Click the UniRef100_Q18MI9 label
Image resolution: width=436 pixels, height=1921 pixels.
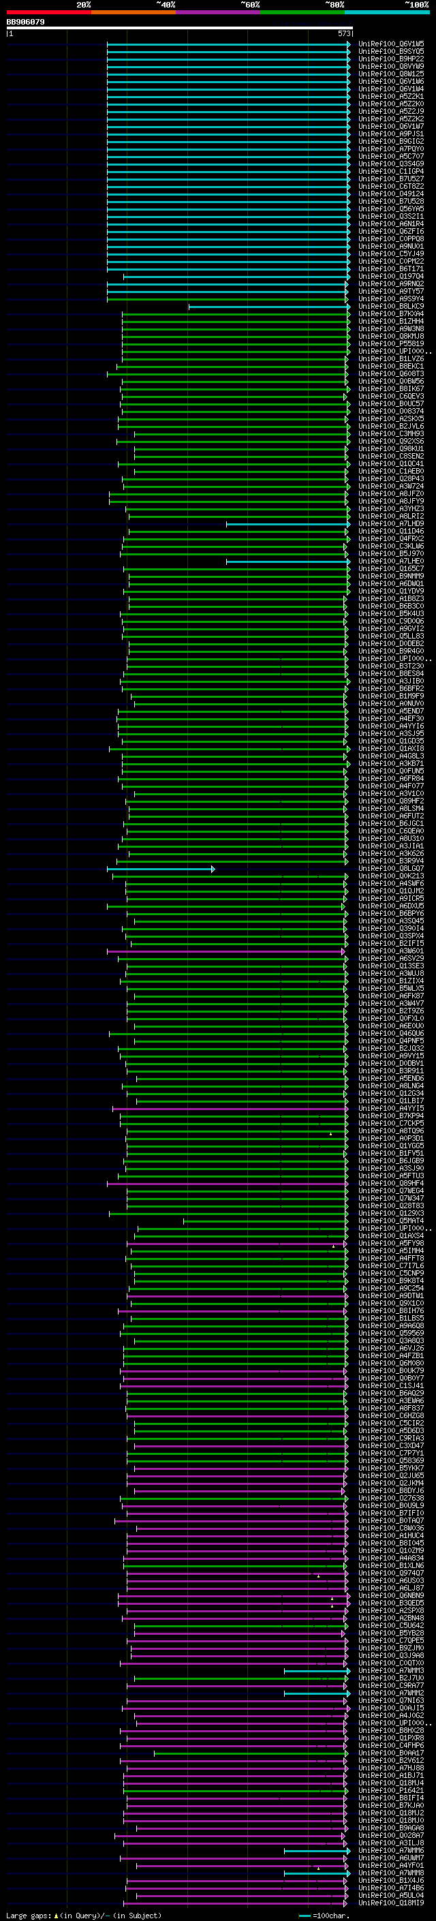(x=391, y=1904)
